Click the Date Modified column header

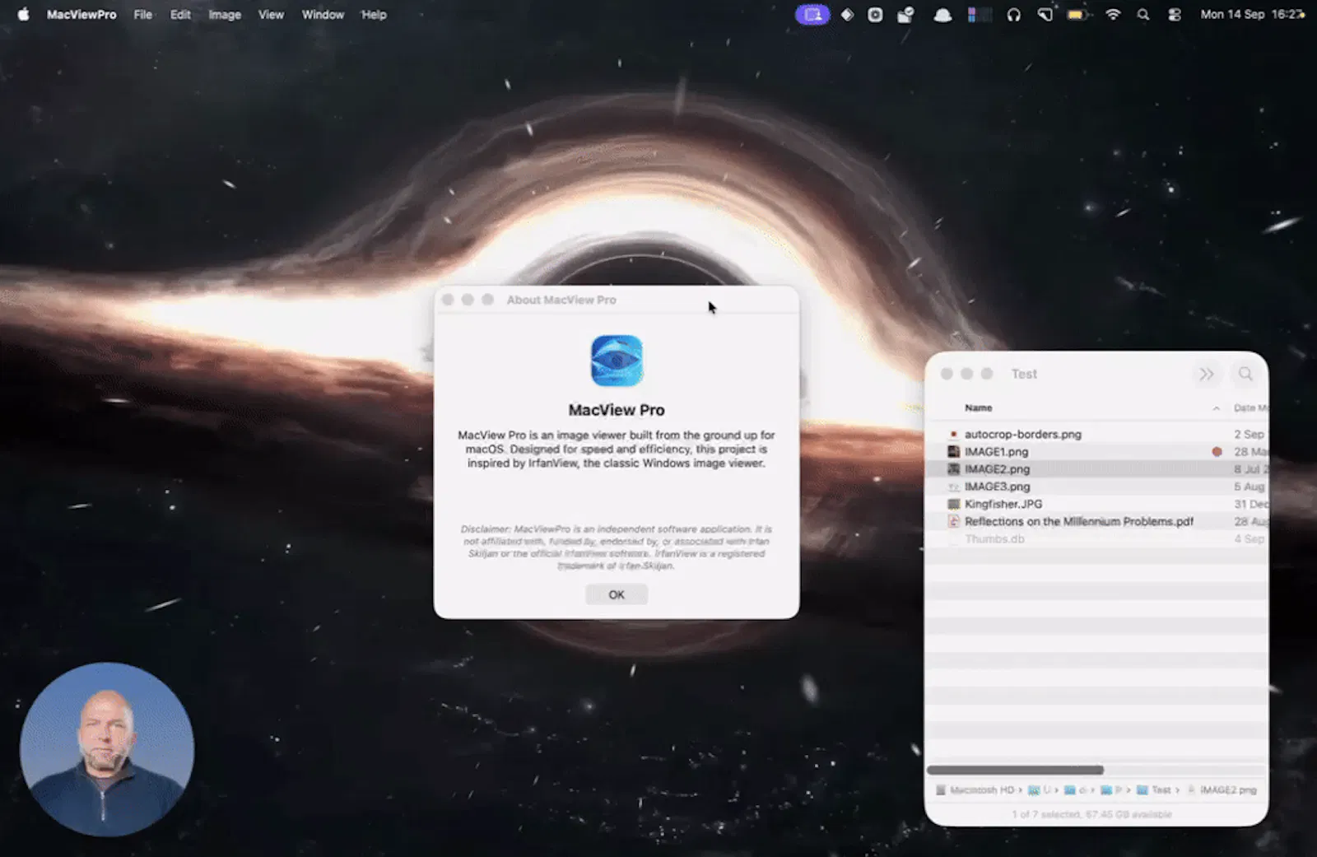coord(1250,408)
